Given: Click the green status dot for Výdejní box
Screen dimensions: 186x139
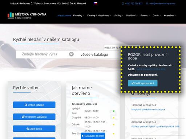Looking at the screenshot, I should coord(114,111).
